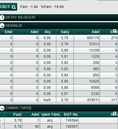The image size is (118, 129).
Task: Click the NaN cell in totals row
Action: [47, 100]
